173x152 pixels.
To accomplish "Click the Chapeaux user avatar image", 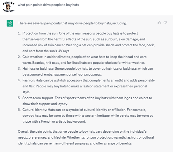I will click(x=8, y=7).
